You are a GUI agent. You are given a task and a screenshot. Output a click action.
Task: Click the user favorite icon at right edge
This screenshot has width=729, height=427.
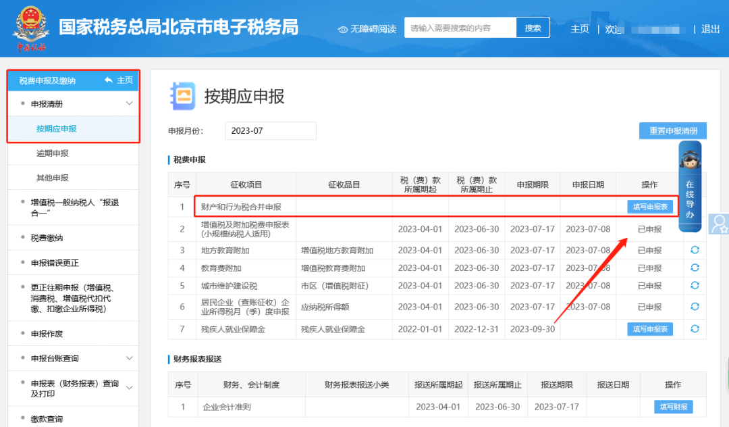pyautogui.click(x=719, y=224)
